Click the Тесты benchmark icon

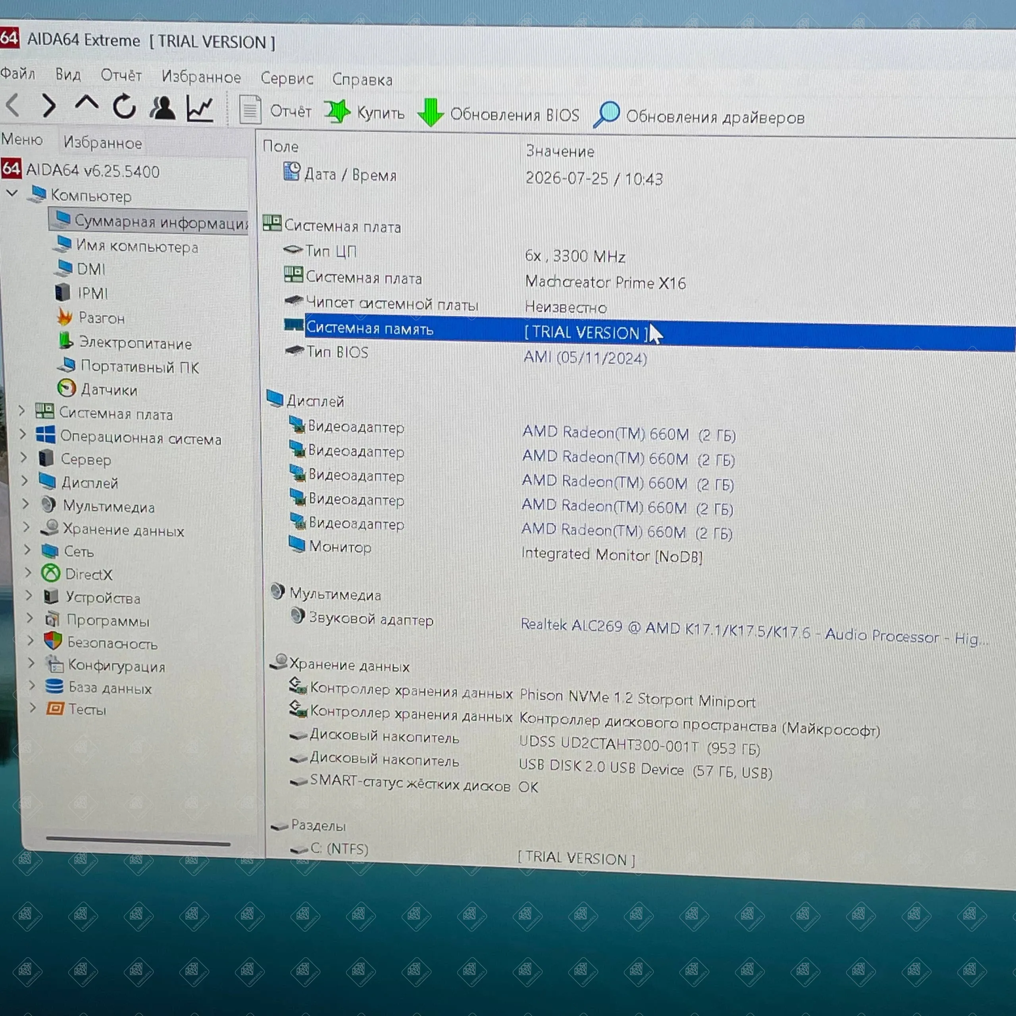pos(55,708)
